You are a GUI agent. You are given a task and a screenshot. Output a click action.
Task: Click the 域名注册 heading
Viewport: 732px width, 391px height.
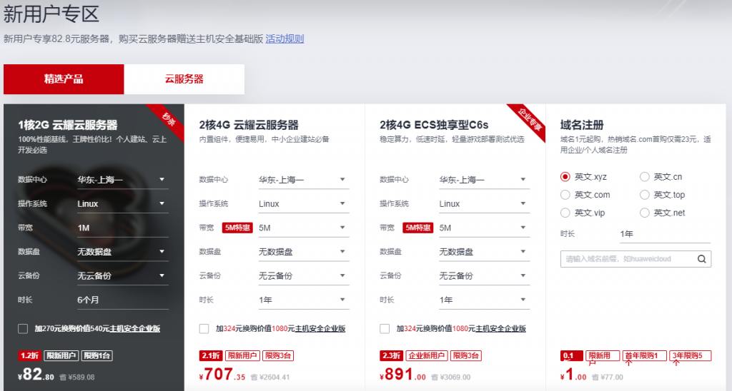point(582,125)
